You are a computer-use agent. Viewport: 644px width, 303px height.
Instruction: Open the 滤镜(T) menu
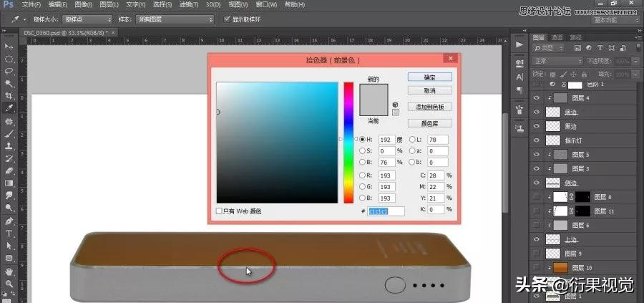click(x=189, y=5)
